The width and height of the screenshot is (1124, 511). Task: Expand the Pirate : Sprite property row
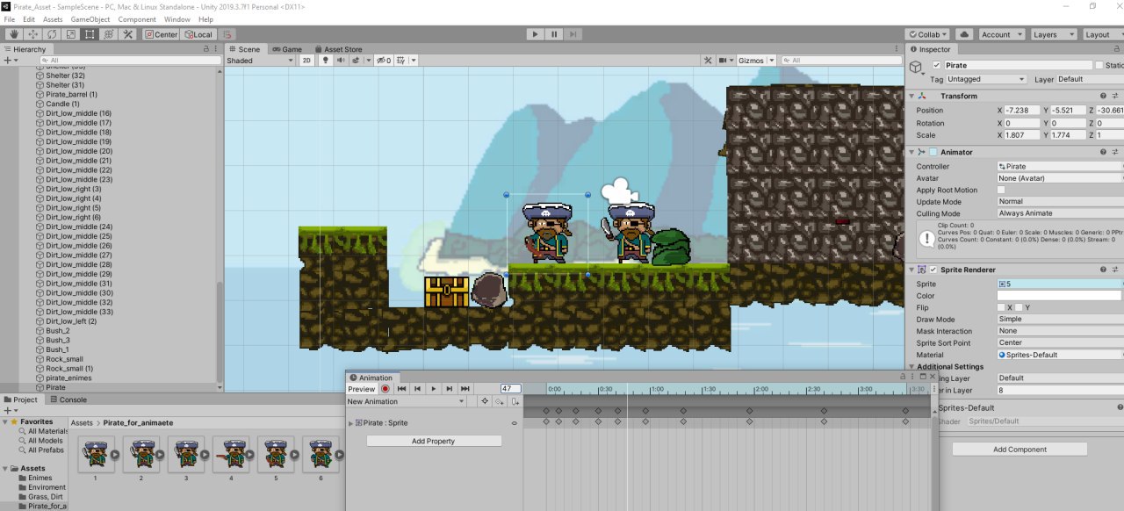pos(350,423)
